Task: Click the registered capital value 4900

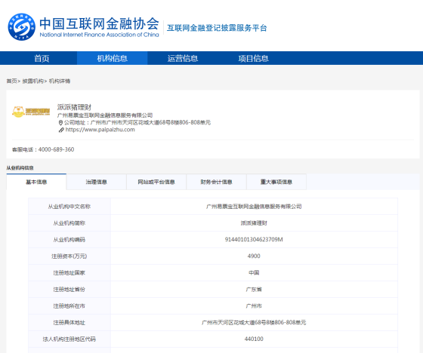Action: coord(254,256)
